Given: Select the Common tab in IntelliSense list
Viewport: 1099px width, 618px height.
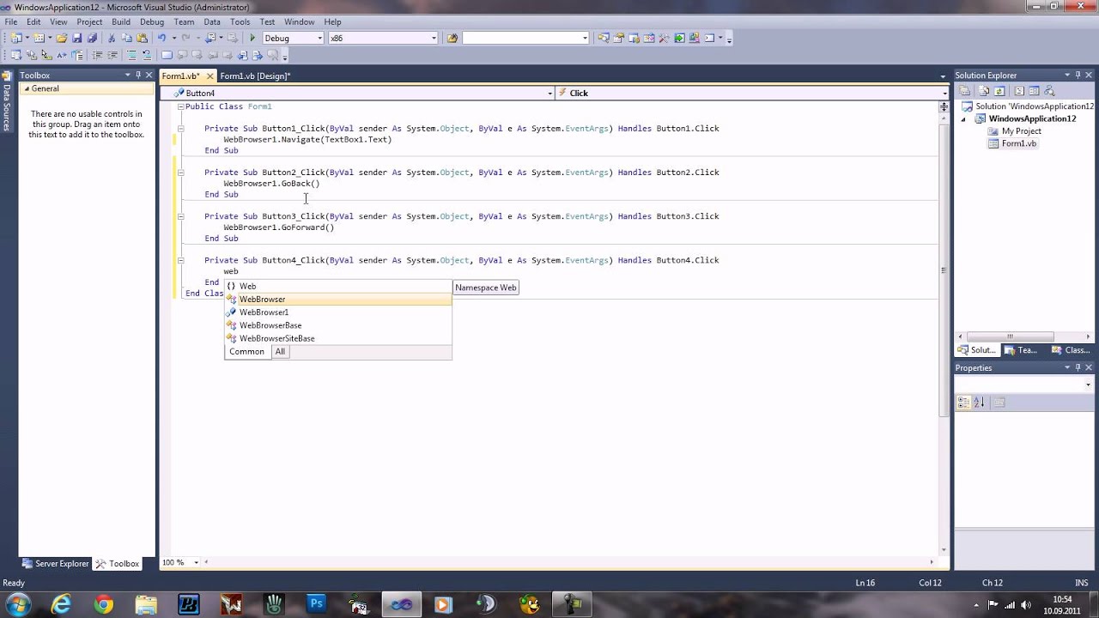Looking at the screenshot, I should (246, 352).
